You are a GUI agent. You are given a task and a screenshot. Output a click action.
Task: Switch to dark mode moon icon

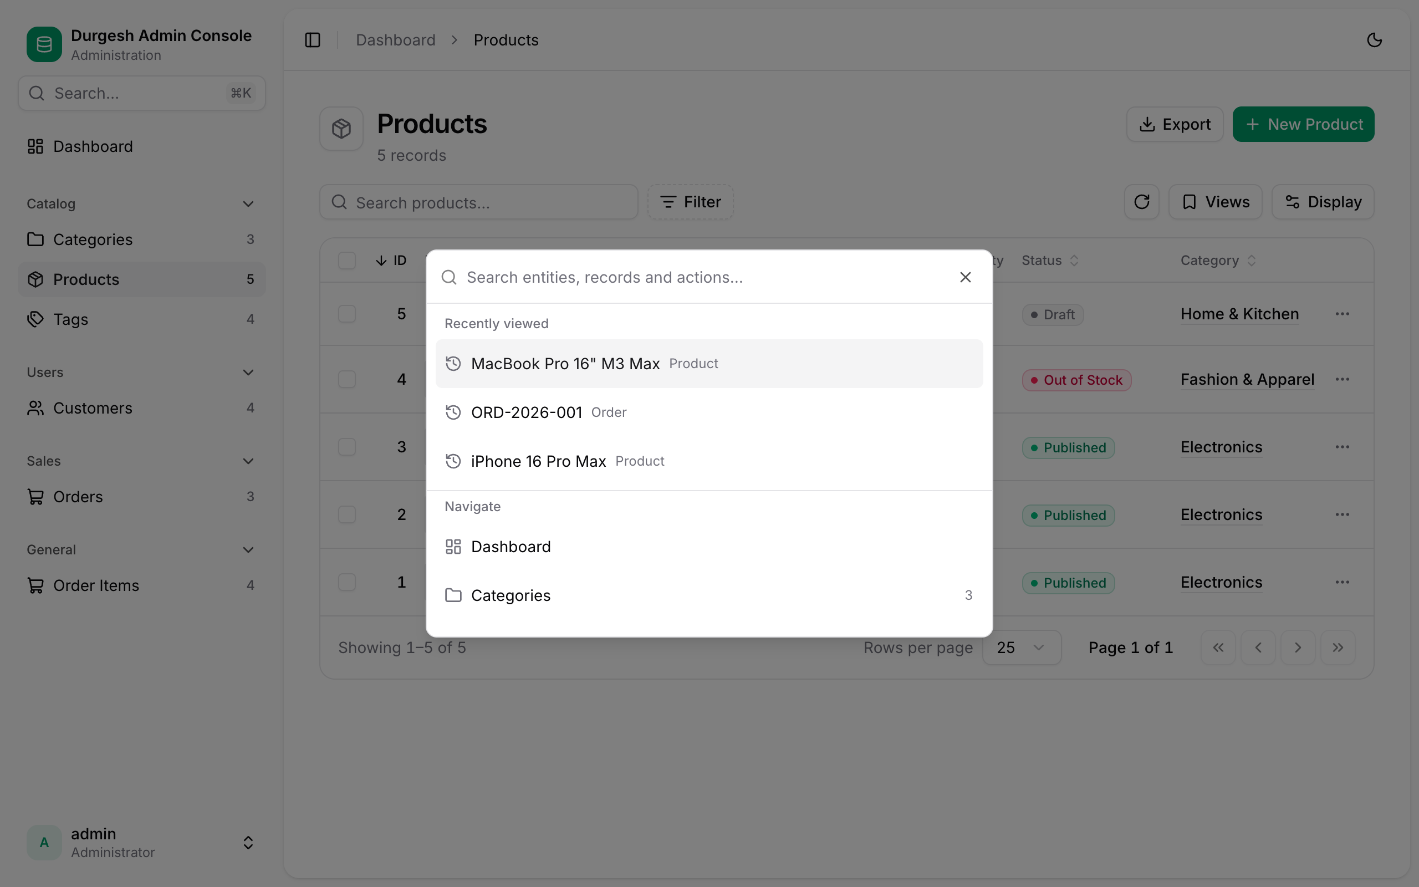click(x=1375, y=40)
